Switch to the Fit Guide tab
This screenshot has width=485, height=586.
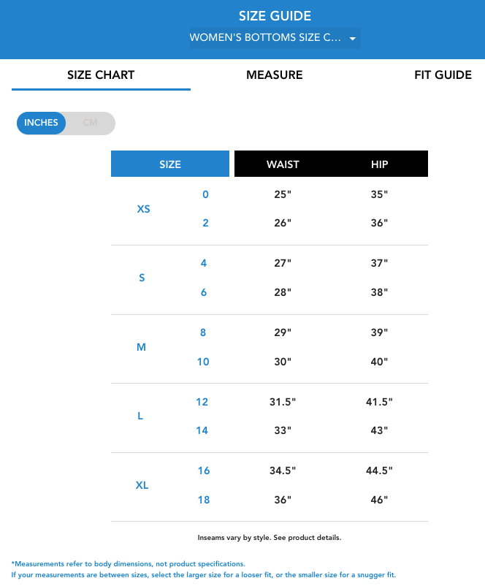(x=443, y=75)
